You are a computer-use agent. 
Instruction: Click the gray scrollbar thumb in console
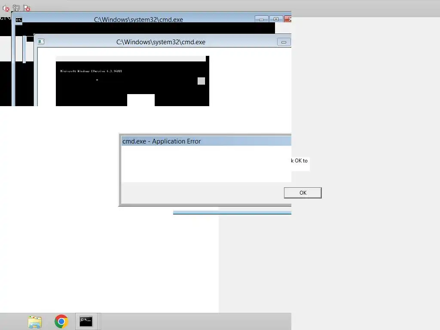[201, 81]
